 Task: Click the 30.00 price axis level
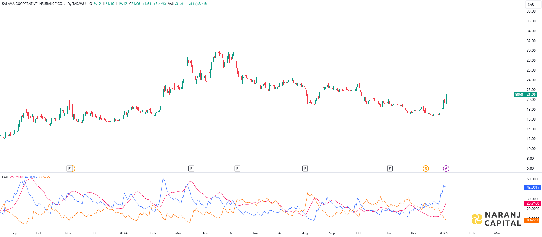531,51
